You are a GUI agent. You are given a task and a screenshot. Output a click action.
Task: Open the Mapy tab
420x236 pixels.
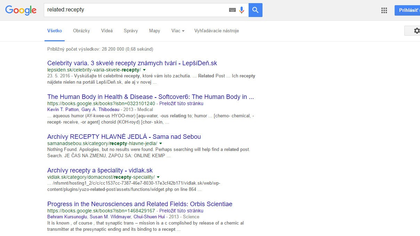[x=154, y=31]
